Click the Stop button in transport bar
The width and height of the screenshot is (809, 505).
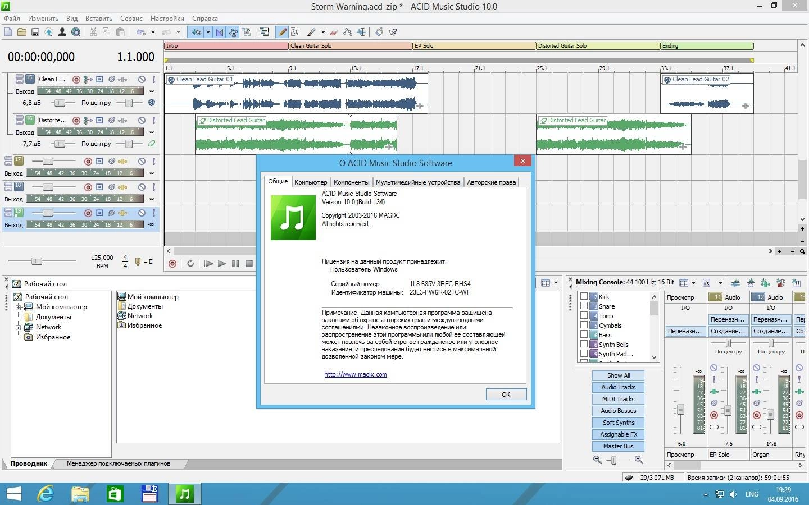249,263
